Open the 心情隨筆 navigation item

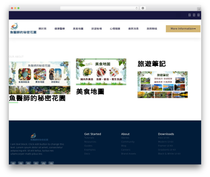coord(115,28)
